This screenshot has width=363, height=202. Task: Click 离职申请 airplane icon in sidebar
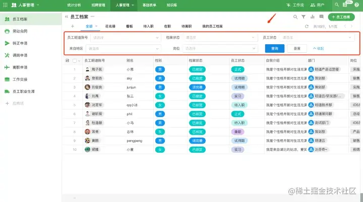point(7,67)
